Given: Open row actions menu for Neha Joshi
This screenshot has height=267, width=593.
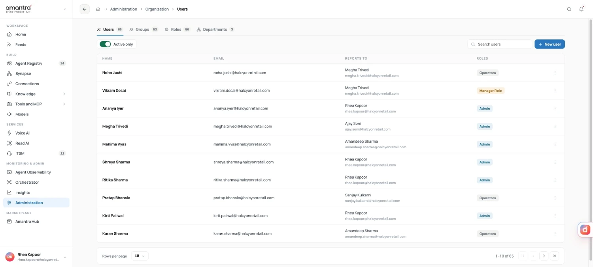Looking at the screenshot, I should pos(555,73).
